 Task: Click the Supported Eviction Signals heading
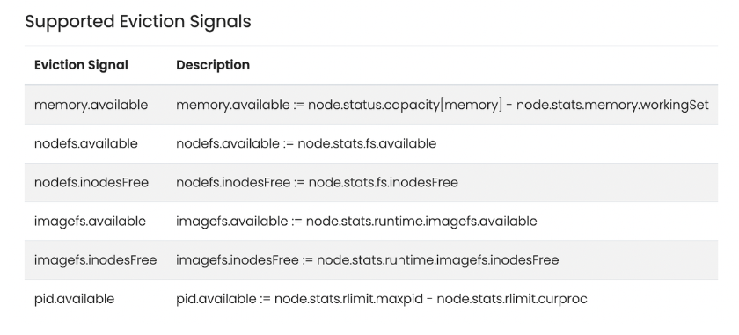tap(137, 22)
